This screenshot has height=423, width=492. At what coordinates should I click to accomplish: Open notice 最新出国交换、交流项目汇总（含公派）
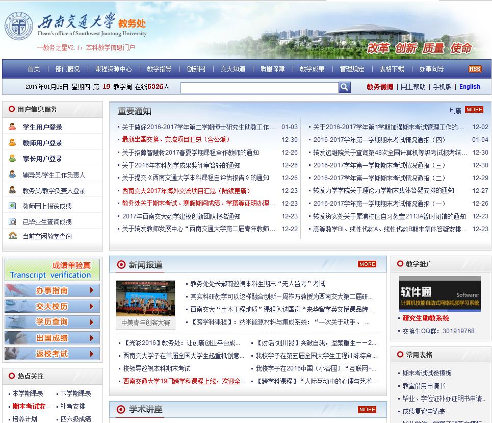click(176, 139)
